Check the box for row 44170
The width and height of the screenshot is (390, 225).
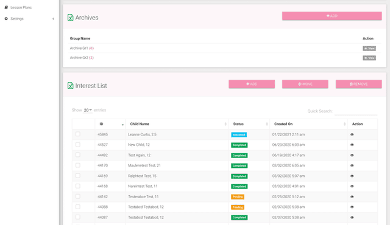coord(78,165)
